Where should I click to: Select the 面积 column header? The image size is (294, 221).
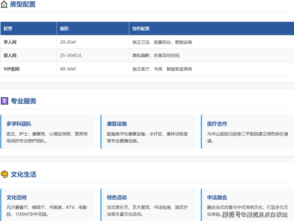[x=64, y=29]
